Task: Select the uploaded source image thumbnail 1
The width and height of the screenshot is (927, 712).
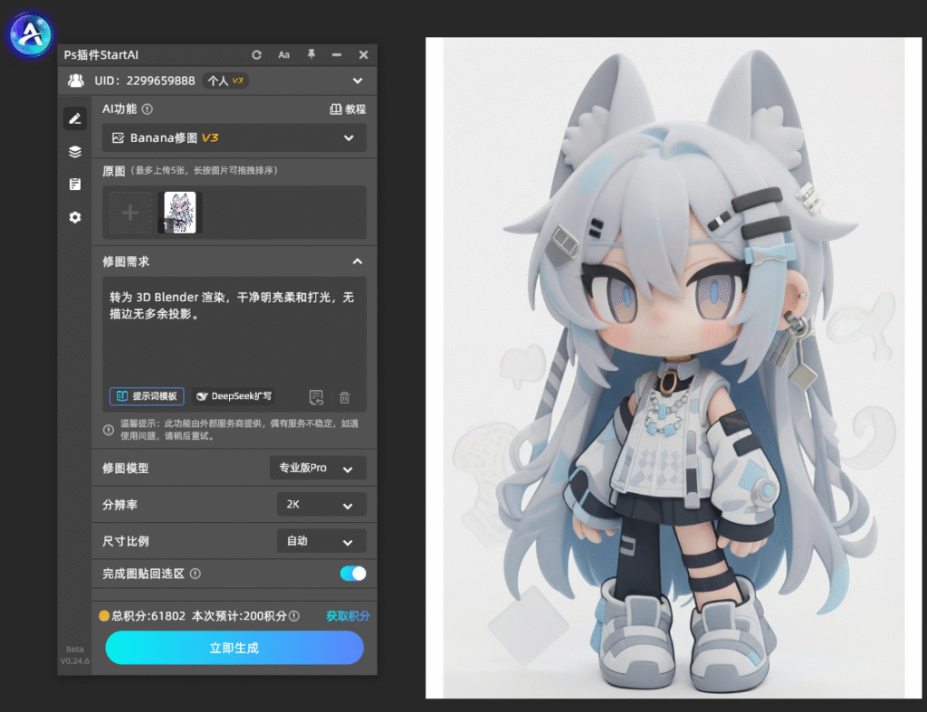Action: point(180,213)
